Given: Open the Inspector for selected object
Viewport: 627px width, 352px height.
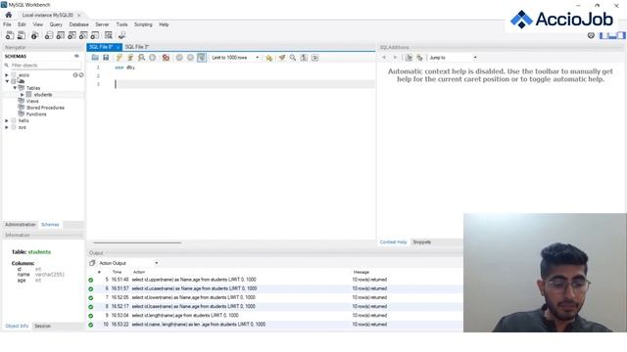Looking at the screenshot, I should [35, 35].
